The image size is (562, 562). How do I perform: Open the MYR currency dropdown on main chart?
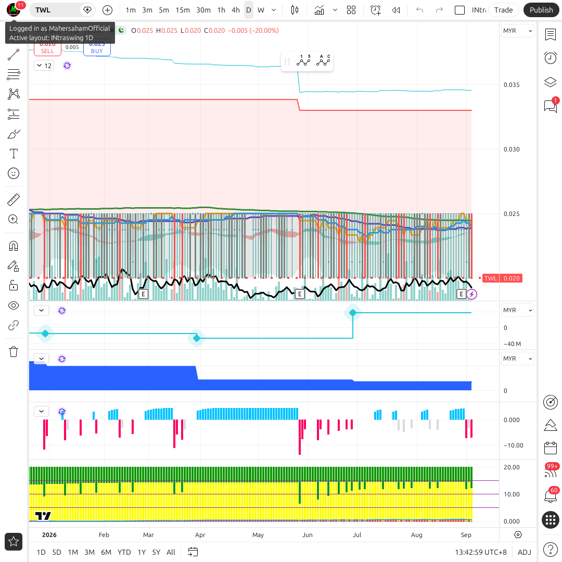tap(517, 31)
